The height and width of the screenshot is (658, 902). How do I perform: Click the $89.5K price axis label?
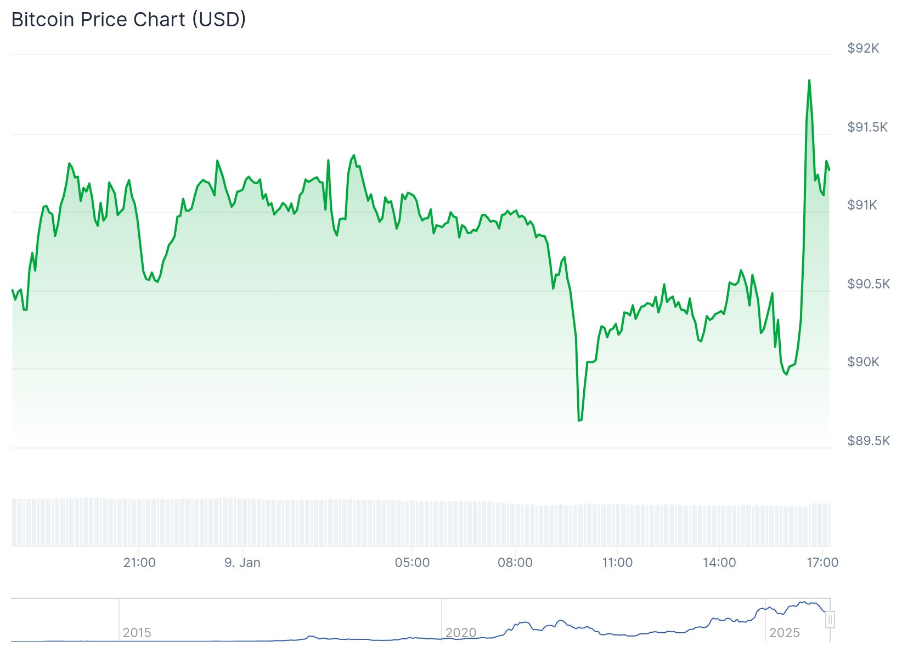pyautogui.click(x=868, y=441)
